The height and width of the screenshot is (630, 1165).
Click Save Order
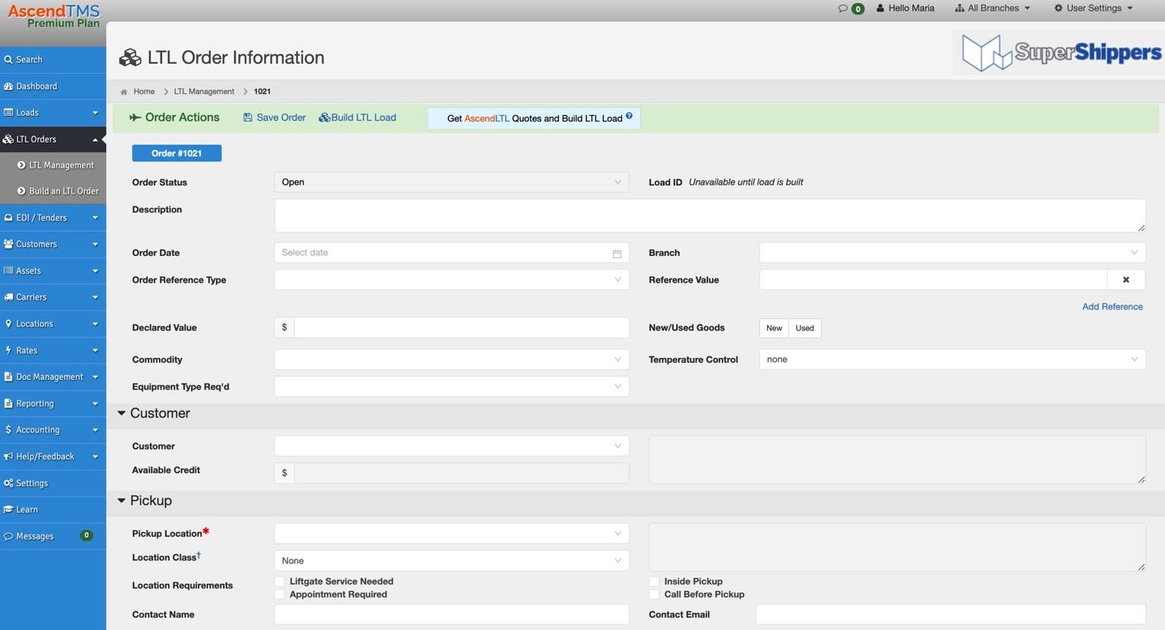tap(274, 117)
